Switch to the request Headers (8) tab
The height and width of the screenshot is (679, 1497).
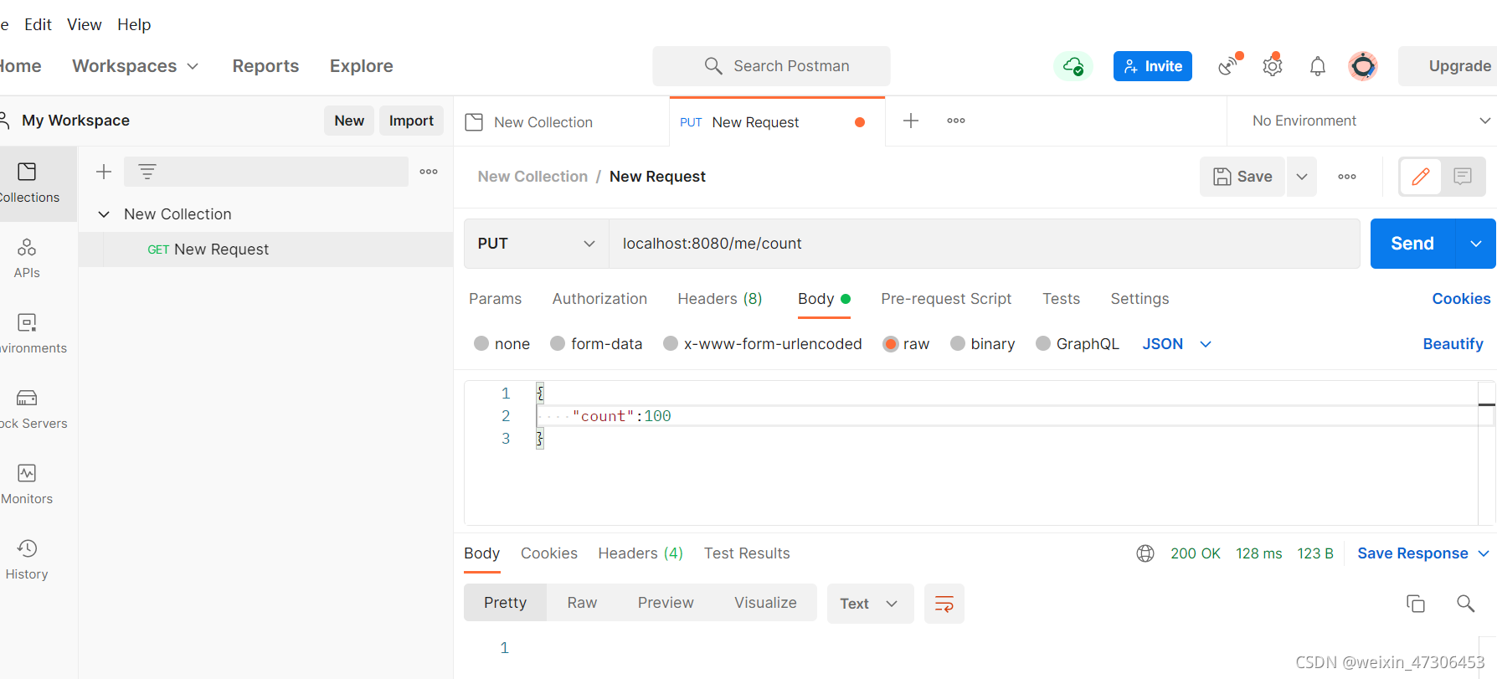(720, 299)
